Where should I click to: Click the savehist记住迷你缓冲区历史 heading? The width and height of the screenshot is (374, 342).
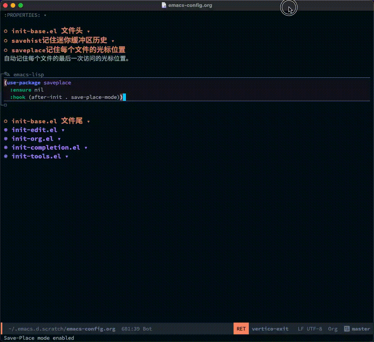59,40
